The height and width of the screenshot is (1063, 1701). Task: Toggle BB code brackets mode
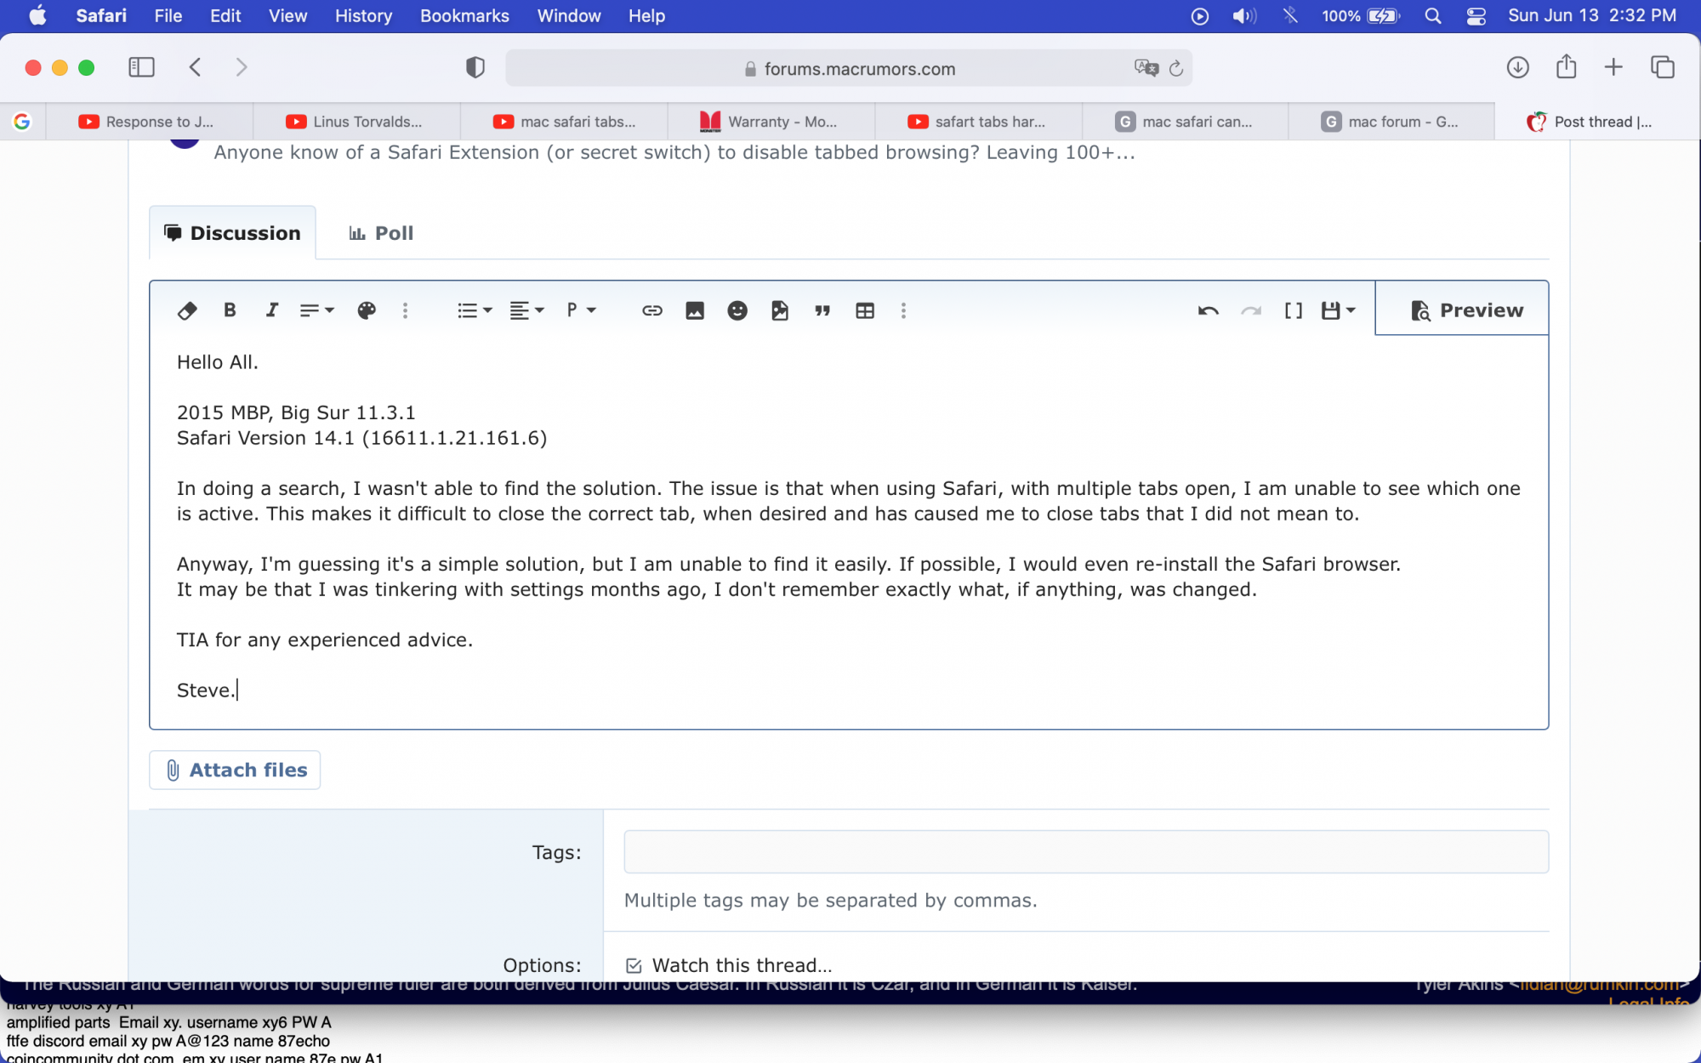pos(1293,310)
